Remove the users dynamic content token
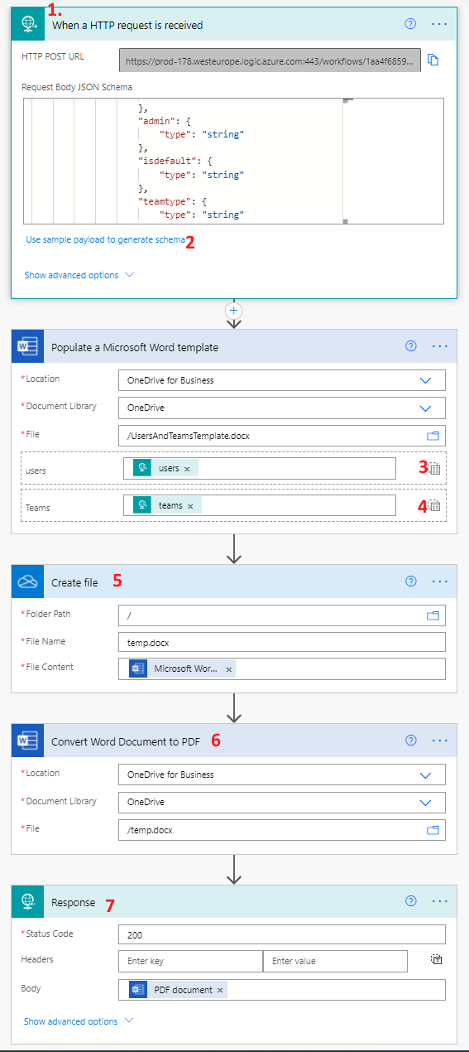Image resolution: width=469 pixels, height=1052 pixels. pyautogui.click(x=187, y=469)
